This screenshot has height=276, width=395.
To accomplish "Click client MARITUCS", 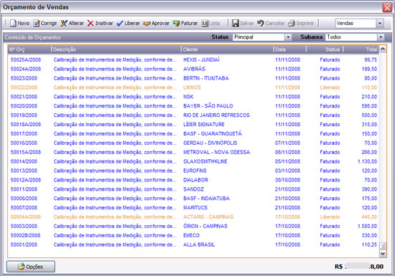I will pyautogui.click(x=195, y=208).
